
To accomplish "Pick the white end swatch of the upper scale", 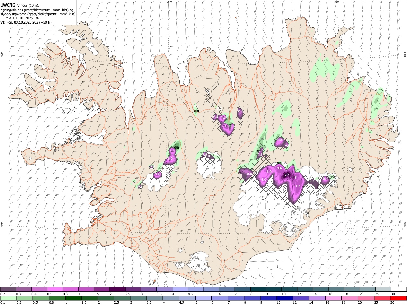I will [399, 289].
